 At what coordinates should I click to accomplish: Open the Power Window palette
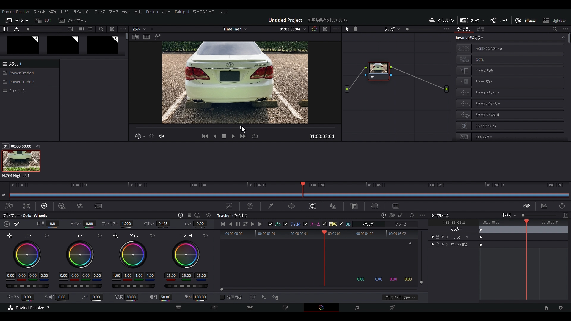point(291,206)
